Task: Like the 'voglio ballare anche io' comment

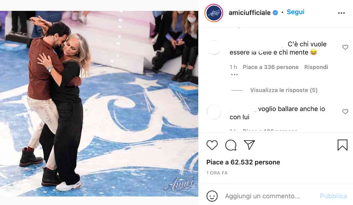Action: coord(345,112)
